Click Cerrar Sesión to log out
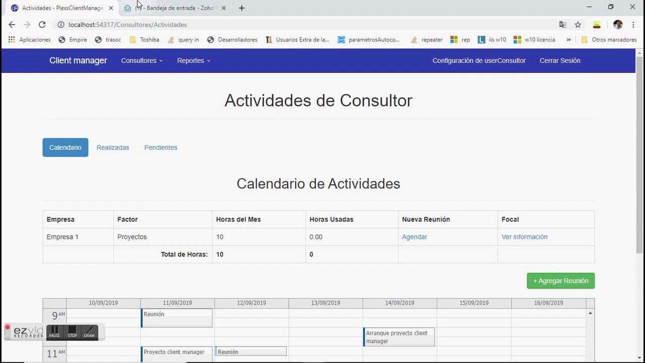The image size is (645, 363). click(560, 60)
